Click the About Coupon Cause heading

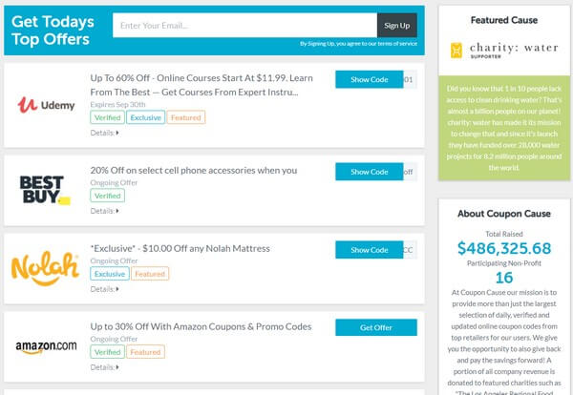[504, 214]
